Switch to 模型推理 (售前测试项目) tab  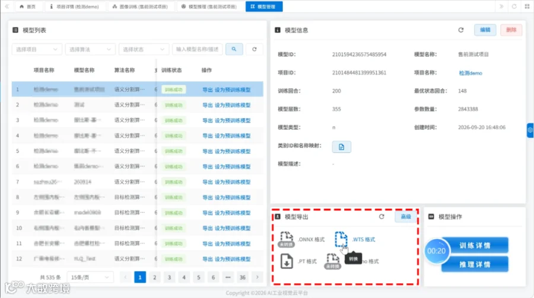point(209,7)
